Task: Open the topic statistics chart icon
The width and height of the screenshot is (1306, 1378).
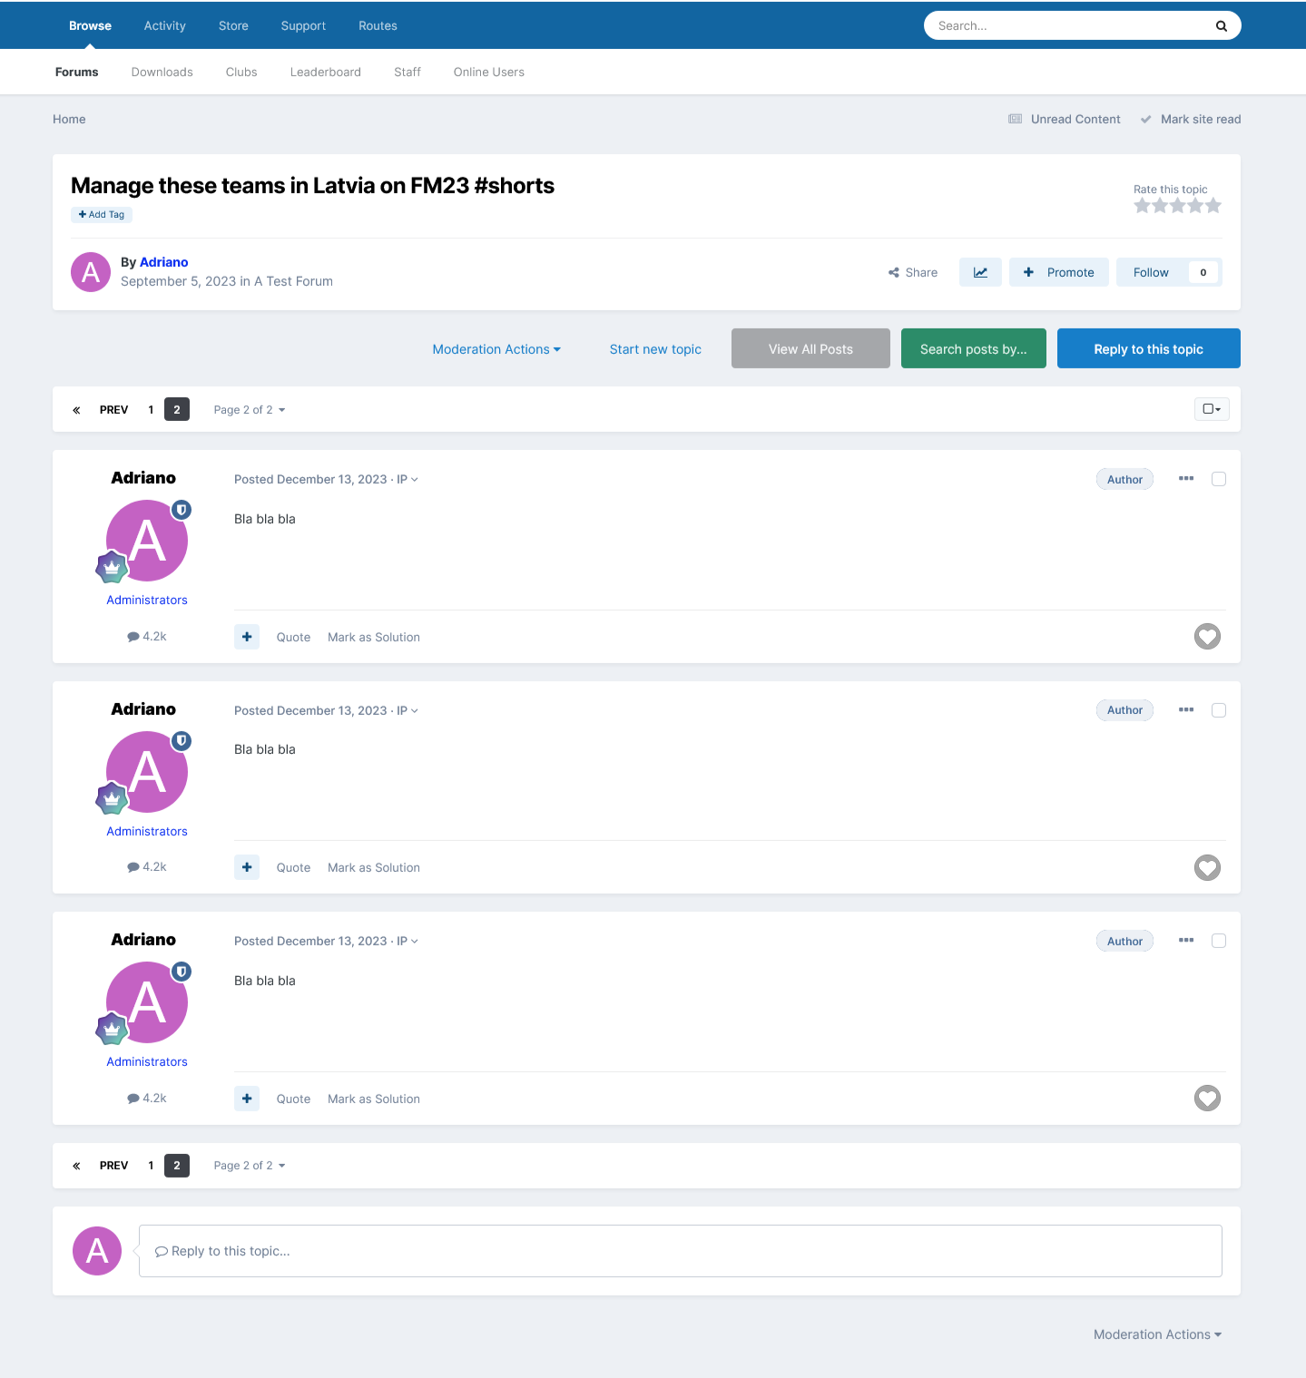Action: (980, 272)
